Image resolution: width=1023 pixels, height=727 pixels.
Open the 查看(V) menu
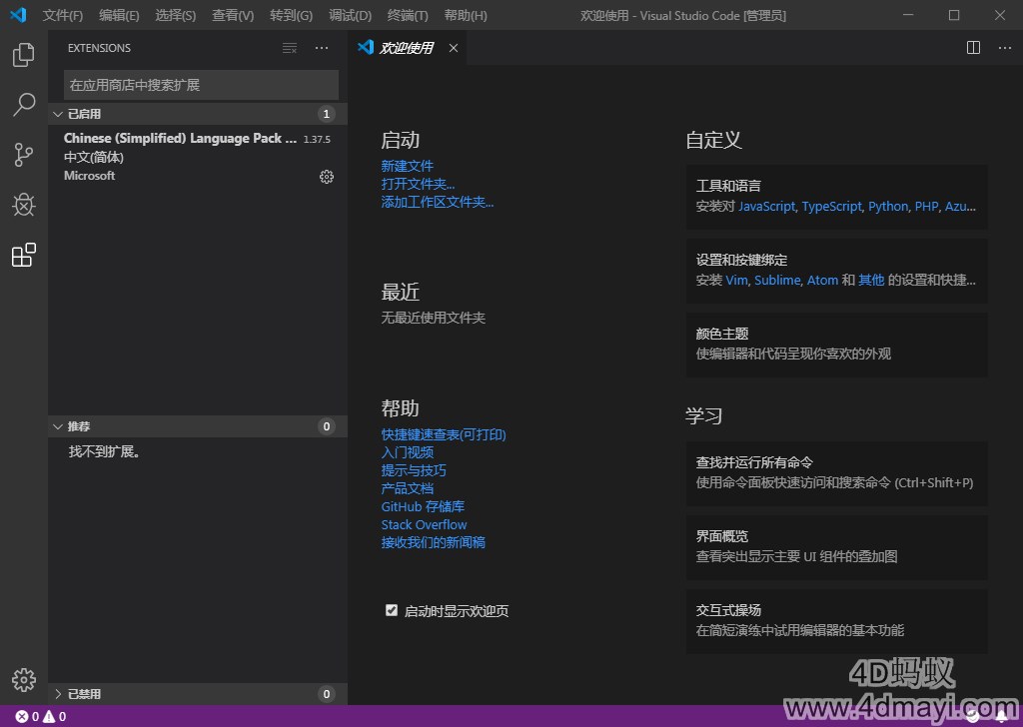coord(233,15)
